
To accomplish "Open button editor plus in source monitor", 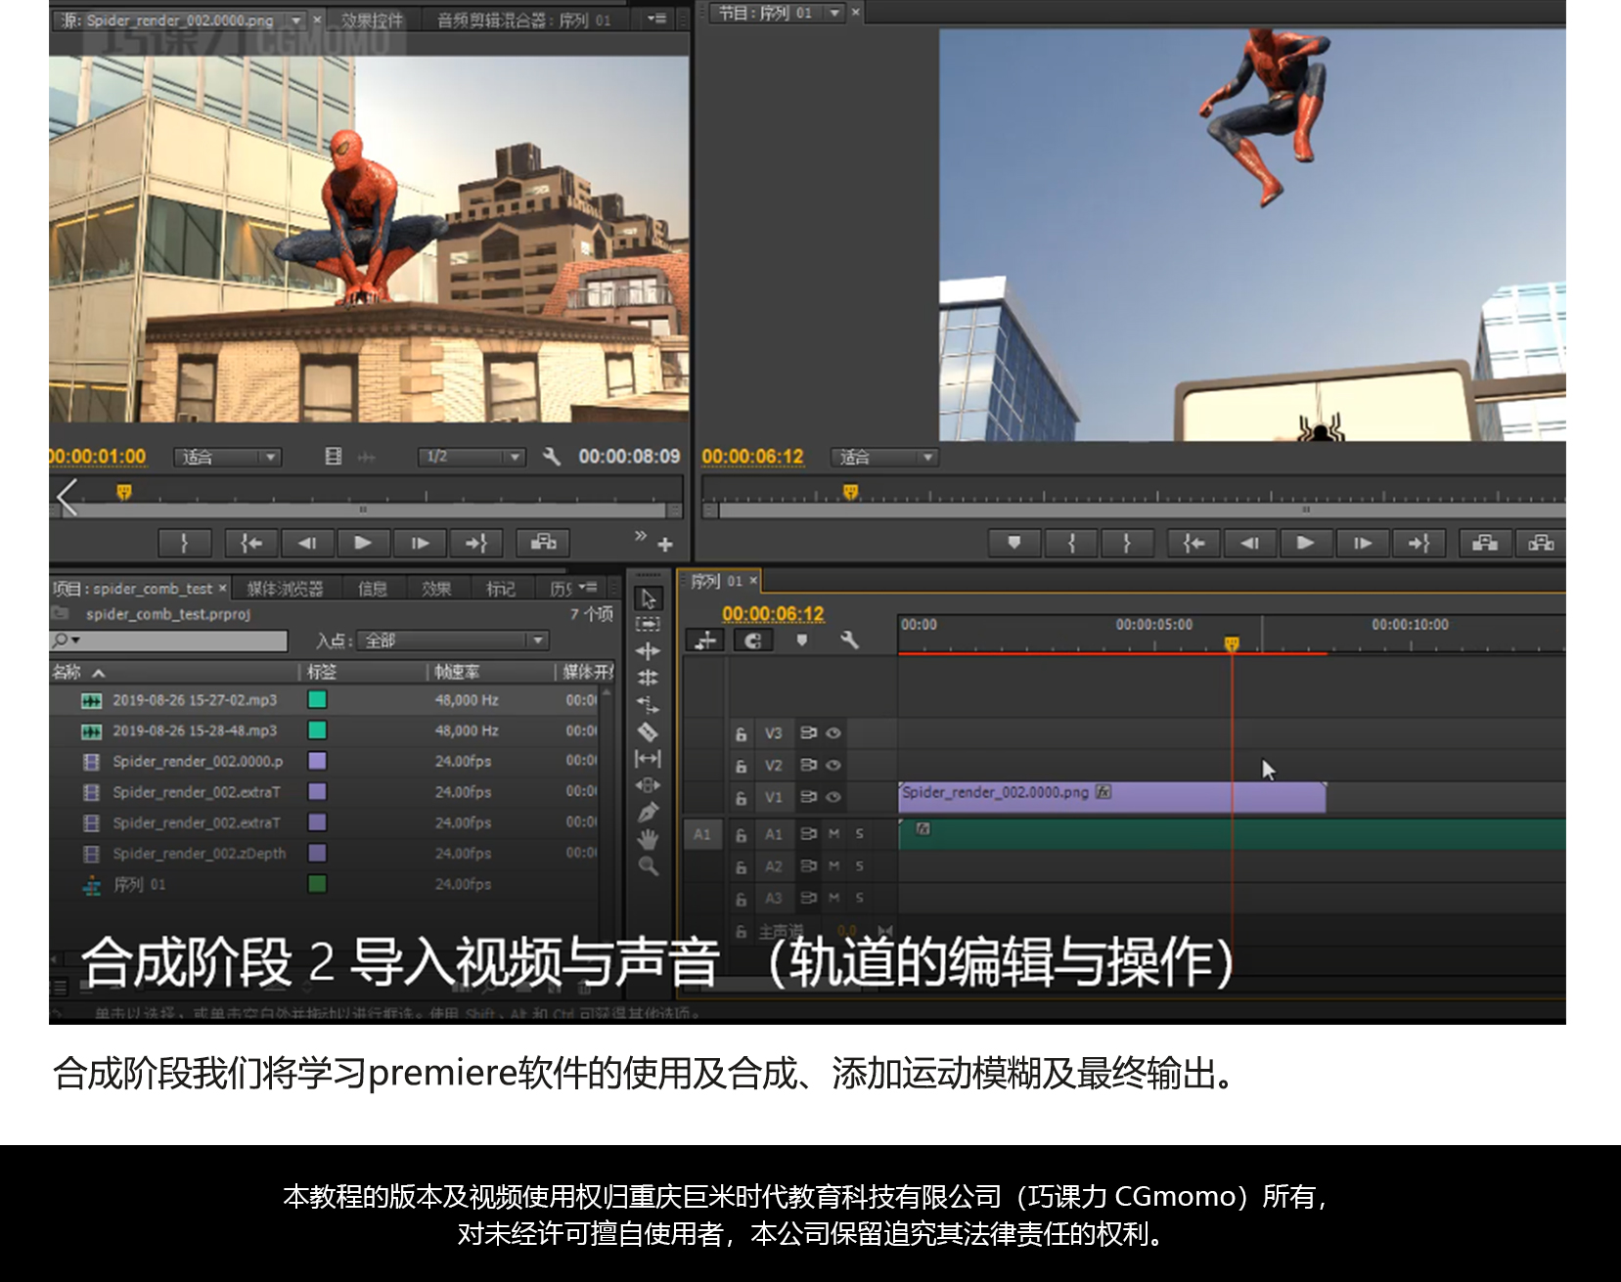I will tap(665, 545).
